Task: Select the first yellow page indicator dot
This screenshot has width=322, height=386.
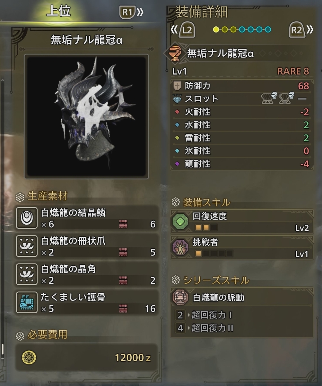Action: [216, 30]
